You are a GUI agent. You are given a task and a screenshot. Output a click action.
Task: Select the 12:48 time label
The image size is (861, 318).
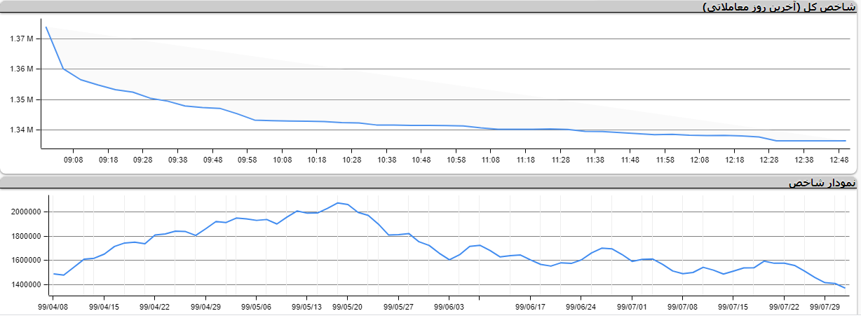[x=838, y=160]
